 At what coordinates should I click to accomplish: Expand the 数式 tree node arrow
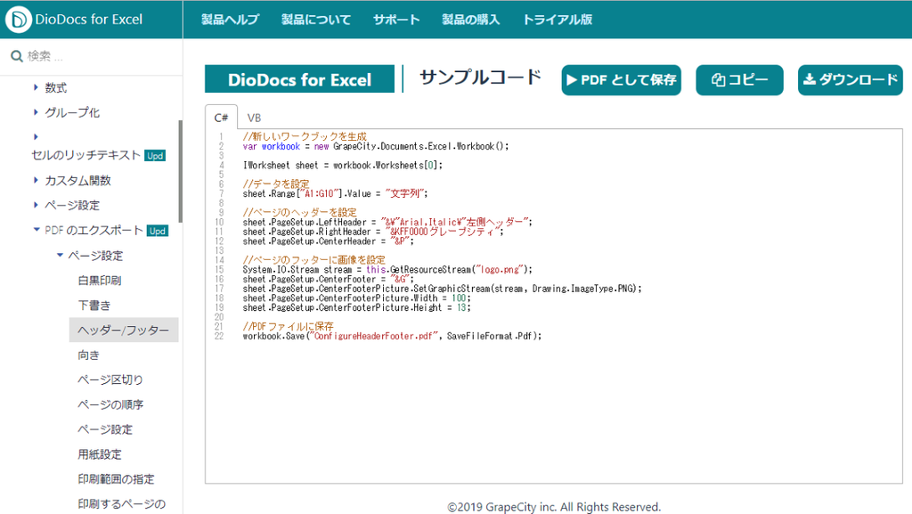point(36,87)
